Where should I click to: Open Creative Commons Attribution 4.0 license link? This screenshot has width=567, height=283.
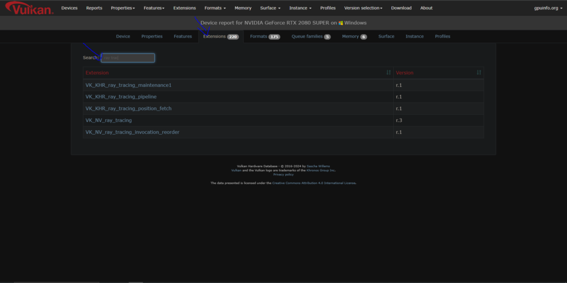point(314,183)
